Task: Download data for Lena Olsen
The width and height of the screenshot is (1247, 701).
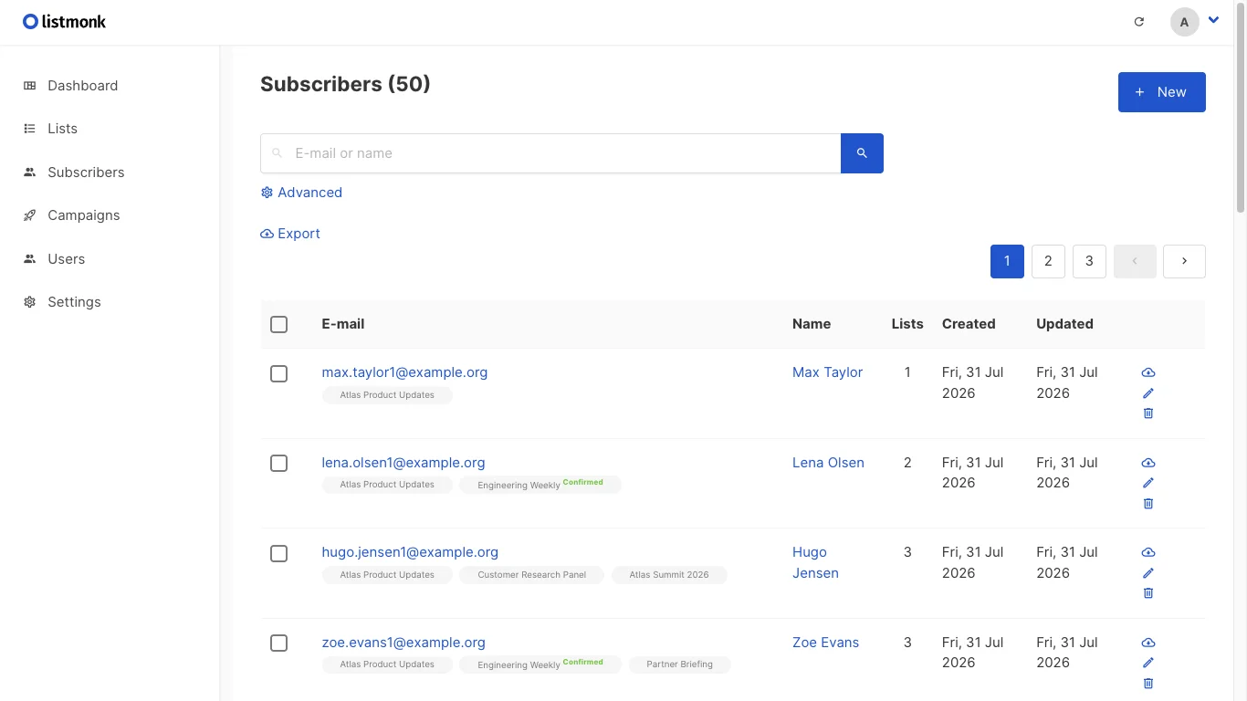Action: pyautogui.click(x=1148, y=463)
